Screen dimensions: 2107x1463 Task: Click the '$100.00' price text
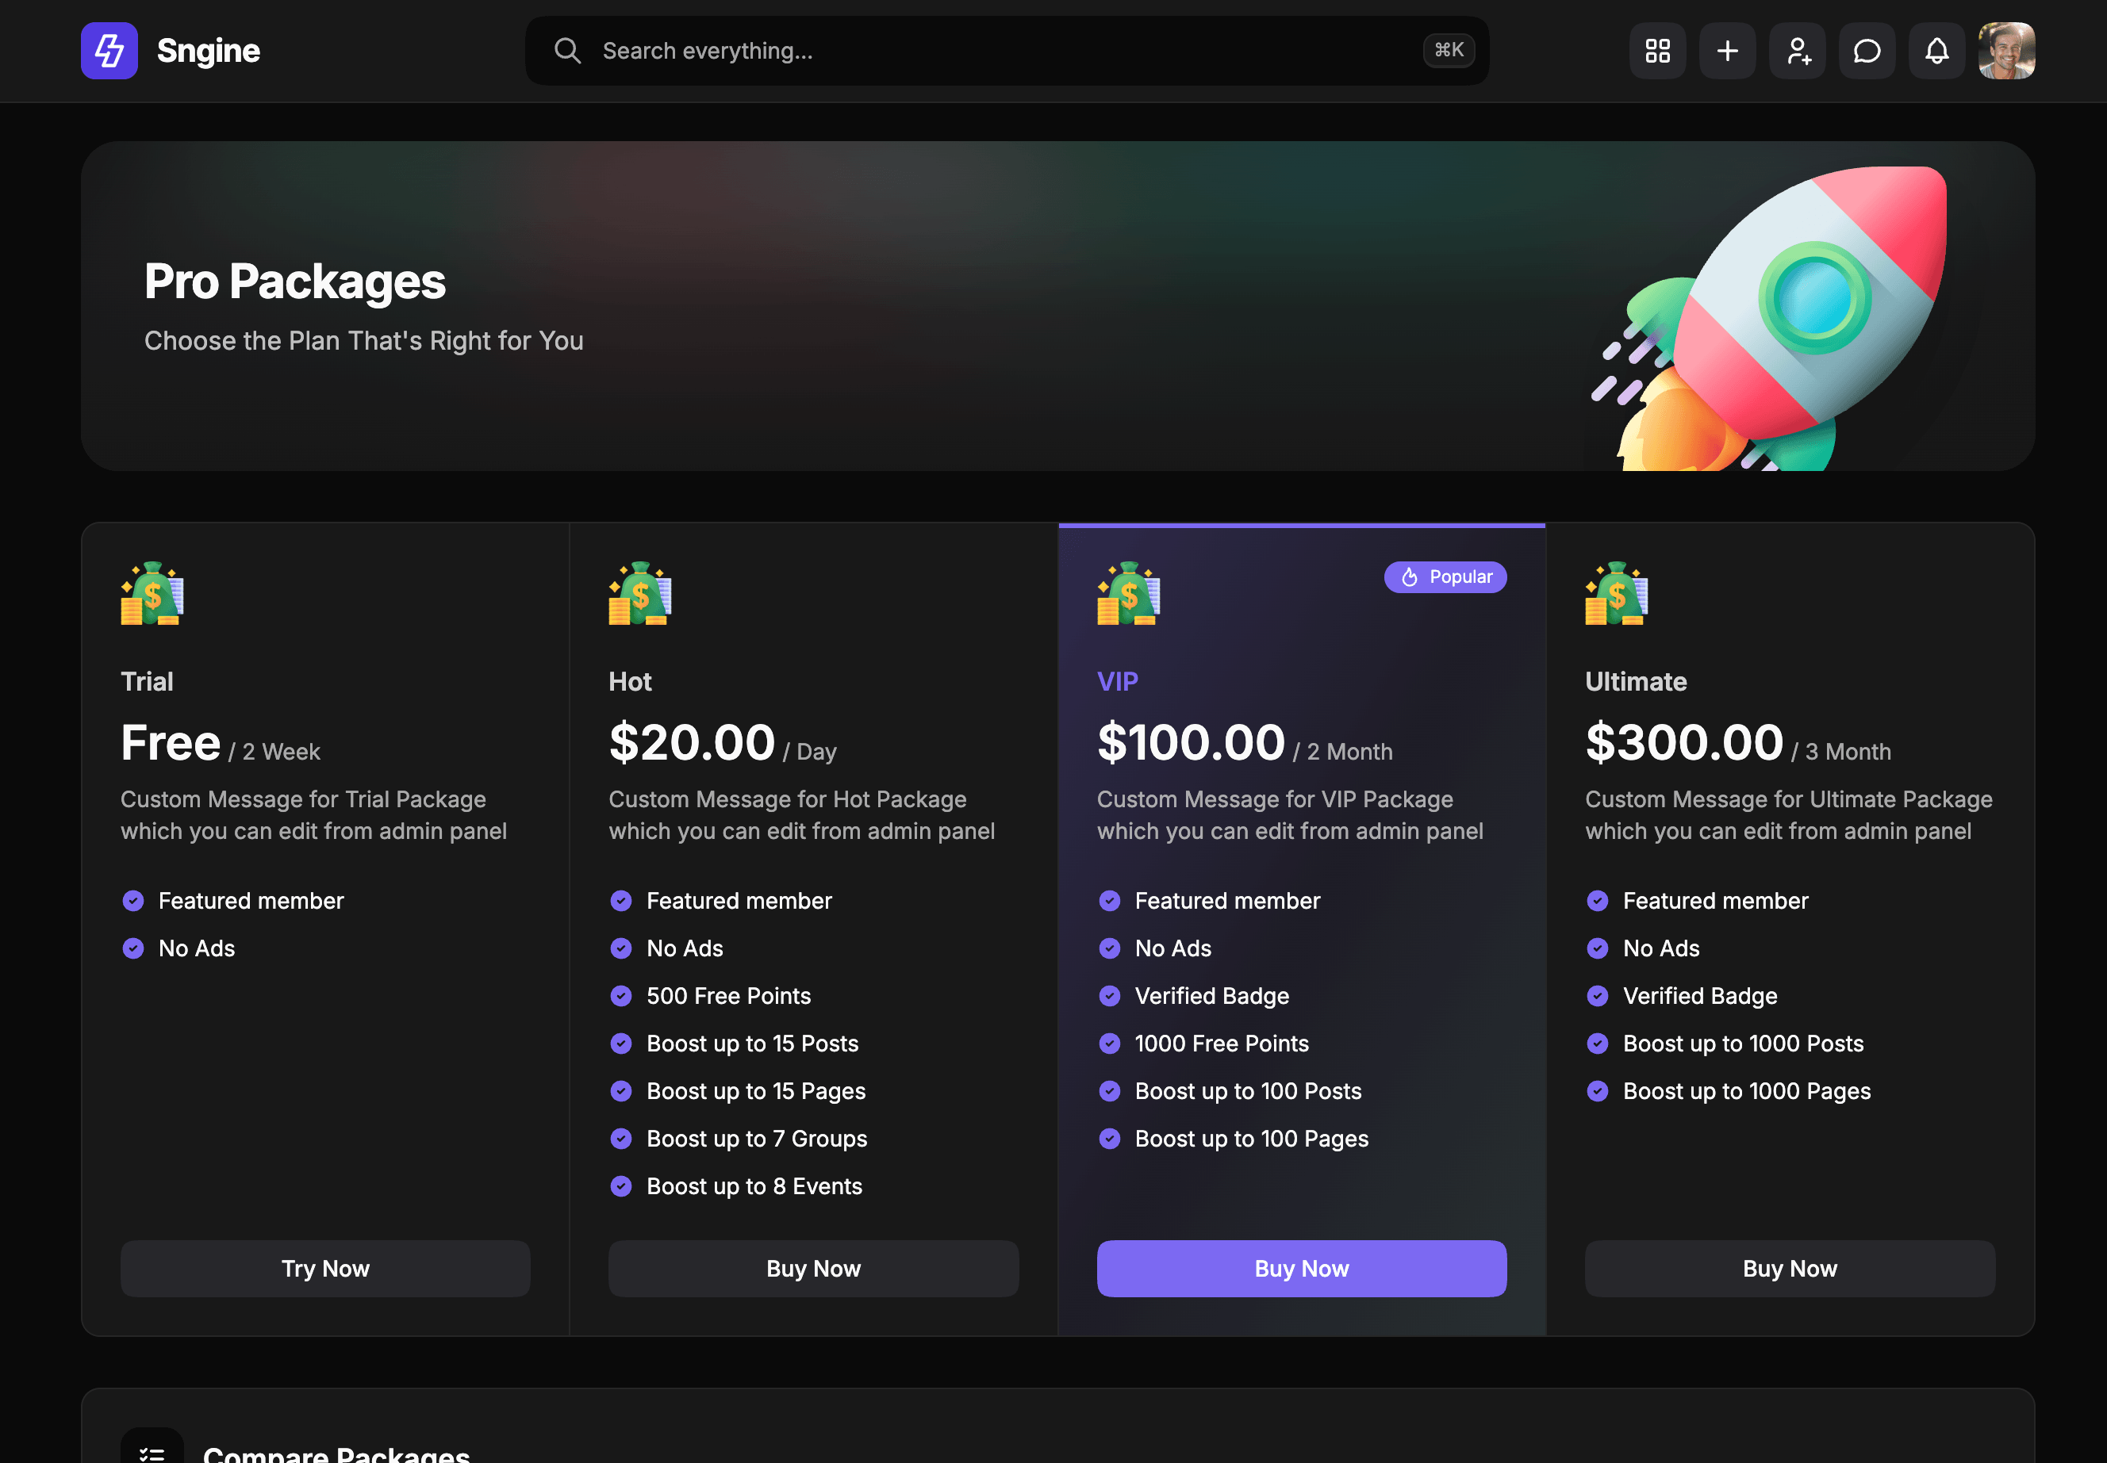click(x=1191, y=742)
